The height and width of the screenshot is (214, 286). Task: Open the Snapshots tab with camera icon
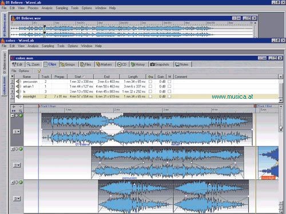click(160, 64)
